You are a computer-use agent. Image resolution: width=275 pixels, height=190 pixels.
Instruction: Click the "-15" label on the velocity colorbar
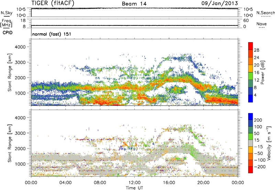258,147
